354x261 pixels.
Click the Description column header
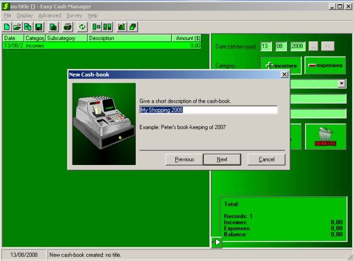(130, 38)
